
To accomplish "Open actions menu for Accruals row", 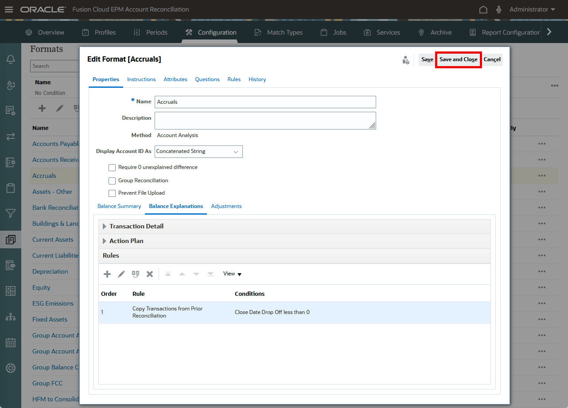I will pyautogui.click(x=541, y=176).
